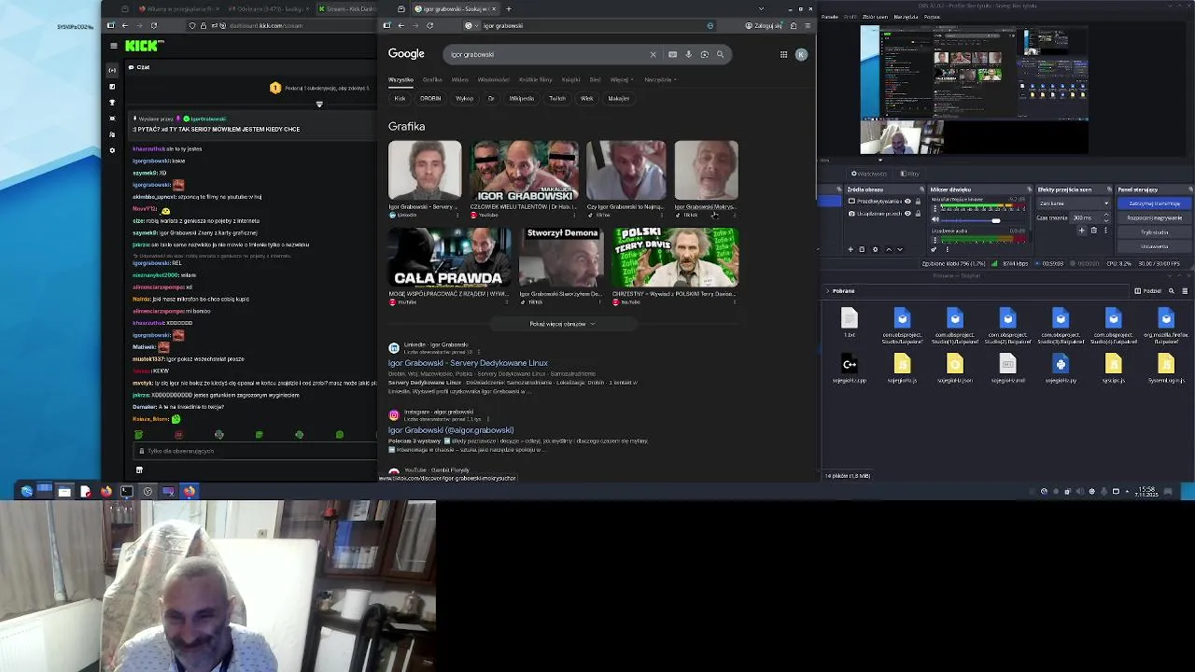Image resolution: width=1195 pixels, height=672 pixels.
Task: Switch Google results to Wiadomości tab
Action: (493, 79)
